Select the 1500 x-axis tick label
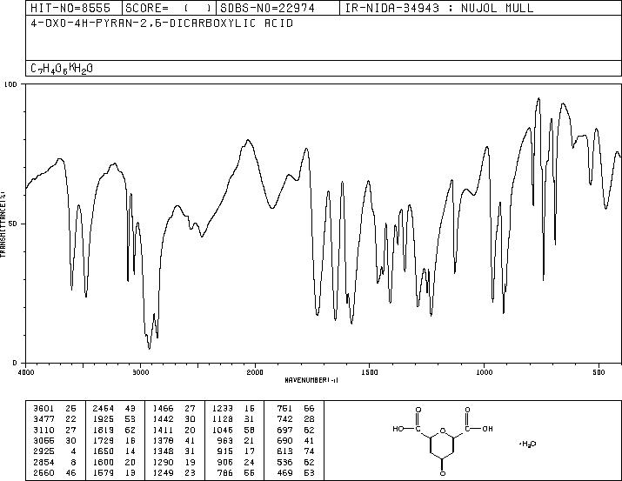 pos(370,372)
